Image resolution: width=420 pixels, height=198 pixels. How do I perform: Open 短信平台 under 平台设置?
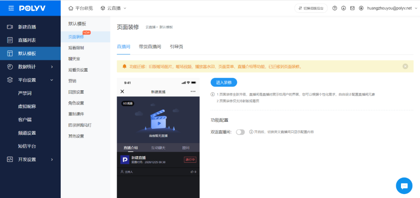tap(27, 146)
